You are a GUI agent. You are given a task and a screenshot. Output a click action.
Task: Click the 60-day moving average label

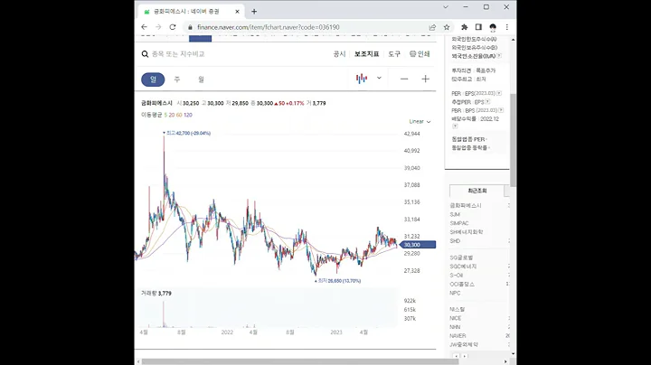click(x=179, y=115)
